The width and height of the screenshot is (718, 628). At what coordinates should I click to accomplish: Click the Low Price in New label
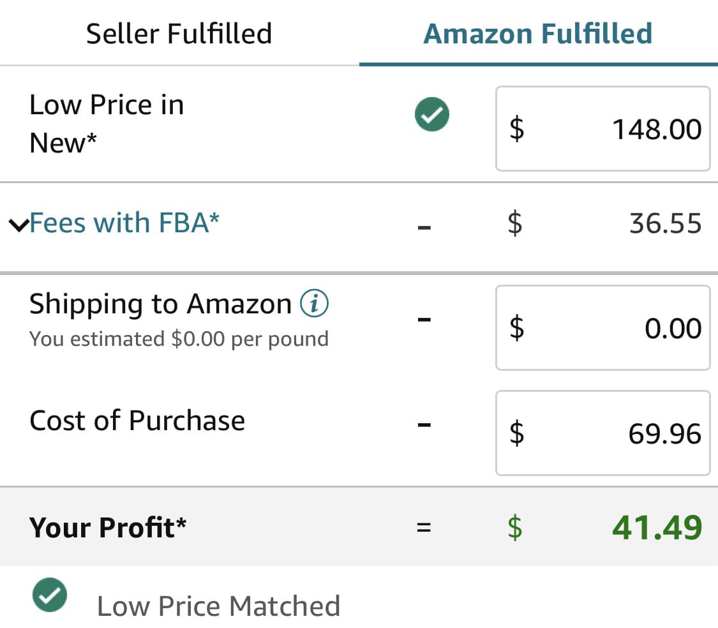pyautogui.click(x=107, y=124)
